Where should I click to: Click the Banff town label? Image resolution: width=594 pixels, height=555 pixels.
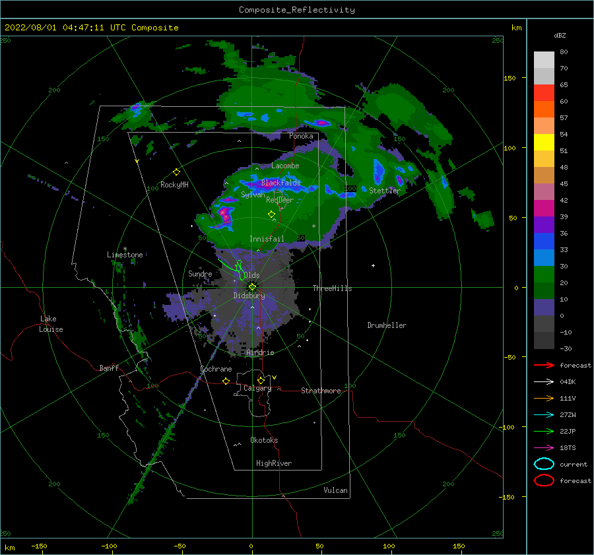coord(109,368)
